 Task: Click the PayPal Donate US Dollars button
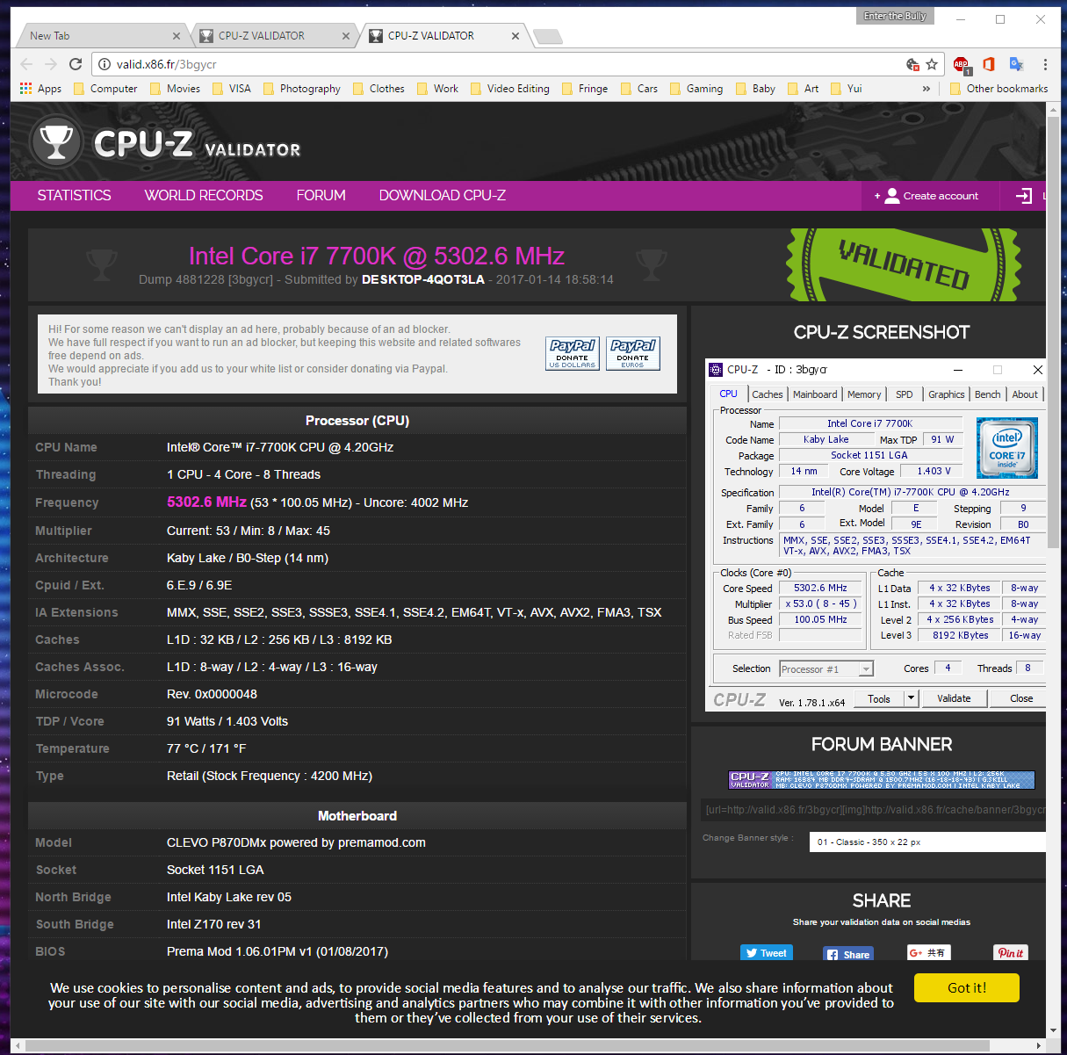(x=573, y=353)
